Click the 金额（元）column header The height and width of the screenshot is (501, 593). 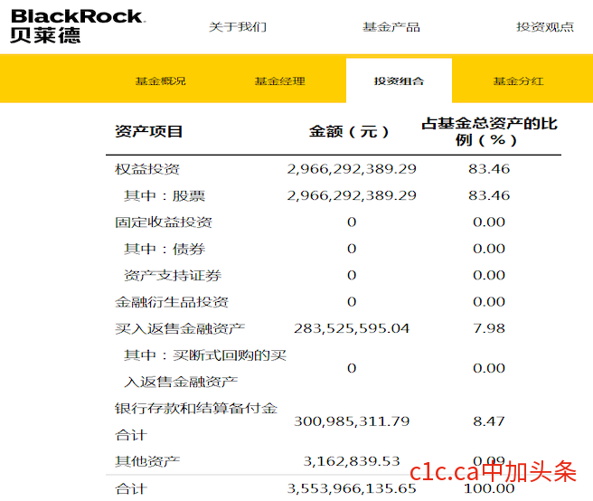[351, 132]
